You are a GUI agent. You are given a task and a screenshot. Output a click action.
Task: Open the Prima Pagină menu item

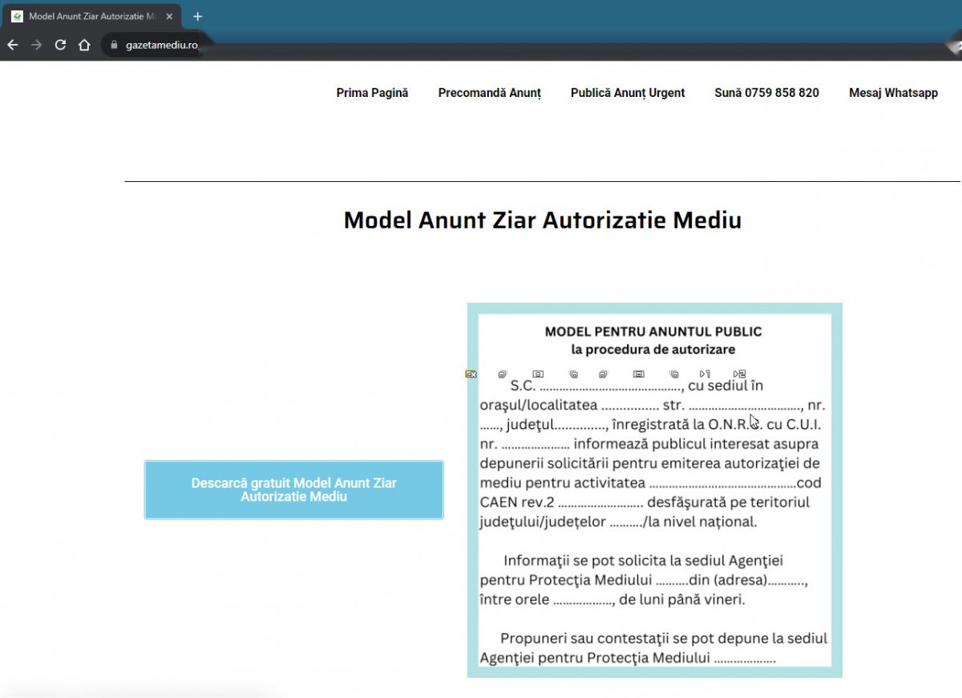(372, 93)
